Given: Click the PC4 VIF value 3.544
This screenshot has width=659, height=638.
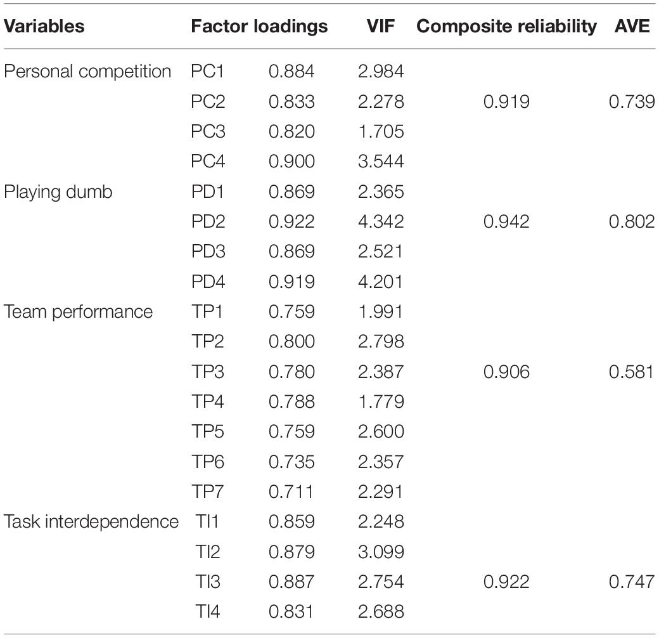Looking at the screenshot, I should [x=381, y=162].
